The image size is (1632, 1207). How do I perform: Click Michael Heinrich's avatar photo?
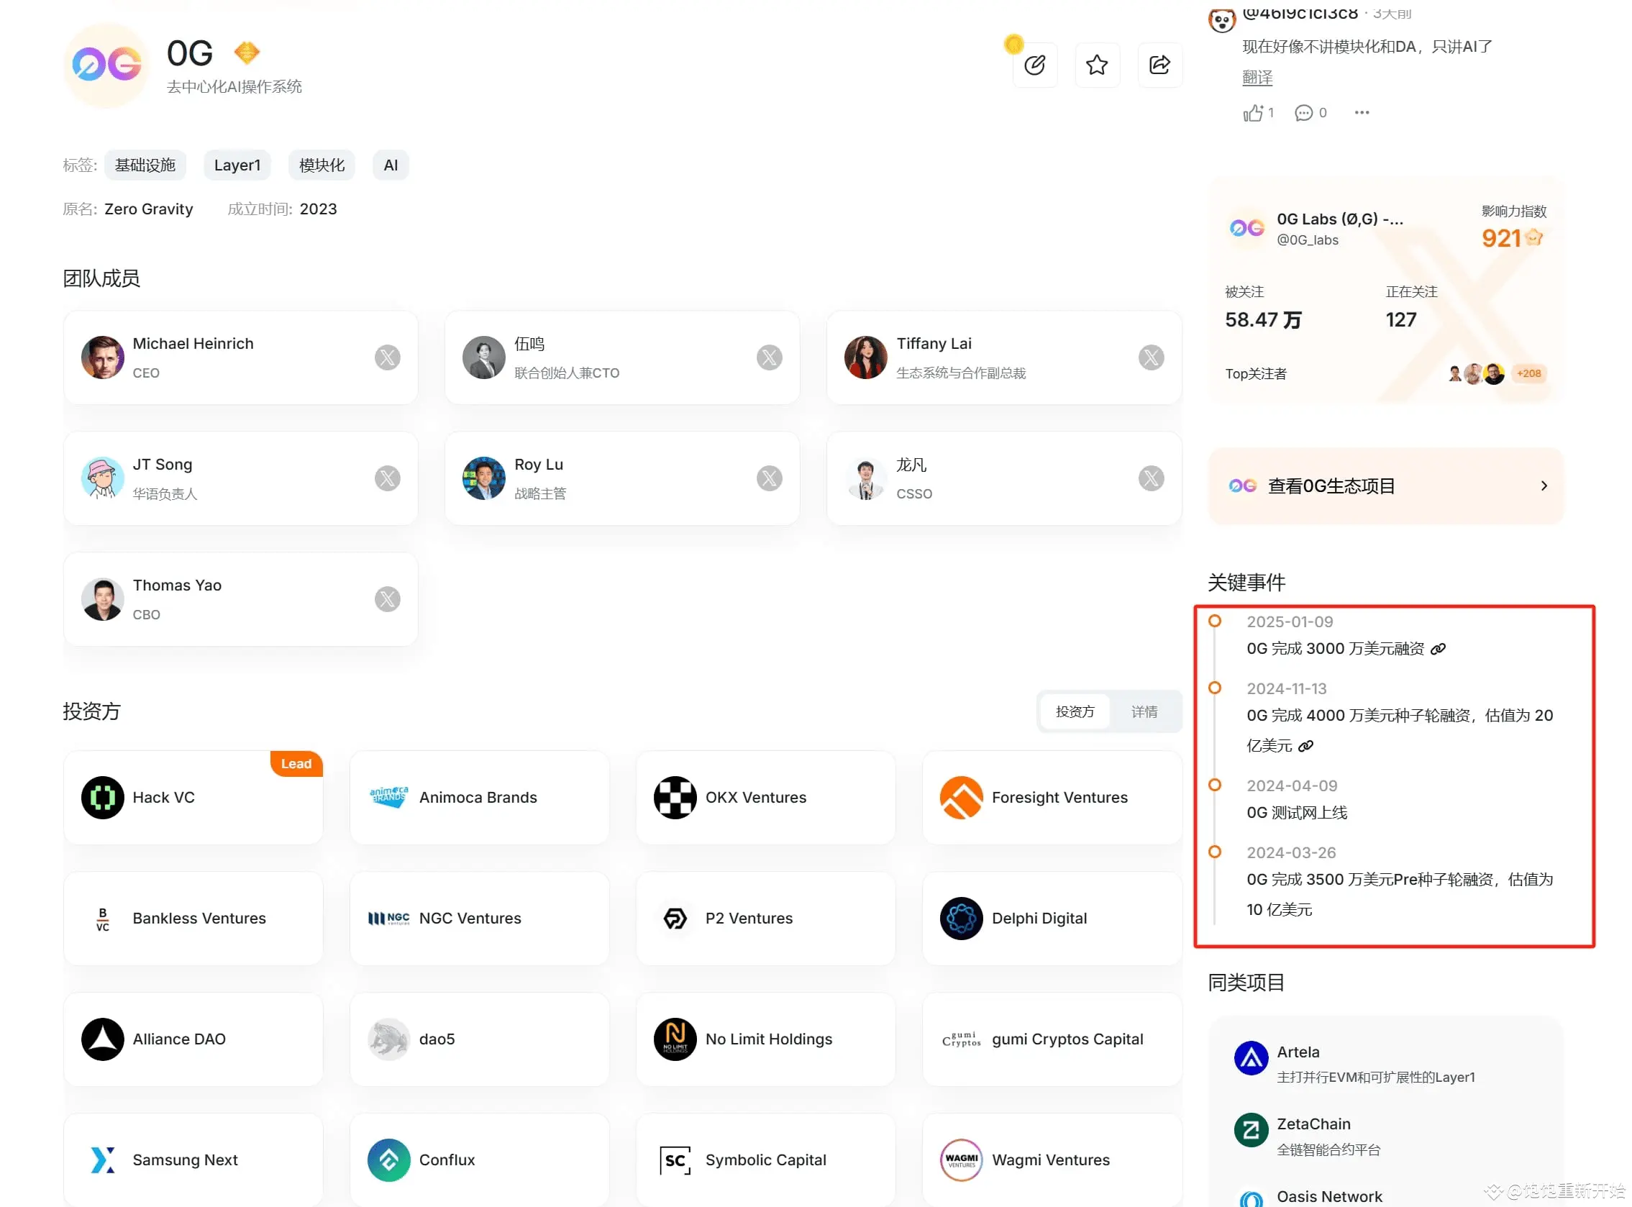point(102,357)
